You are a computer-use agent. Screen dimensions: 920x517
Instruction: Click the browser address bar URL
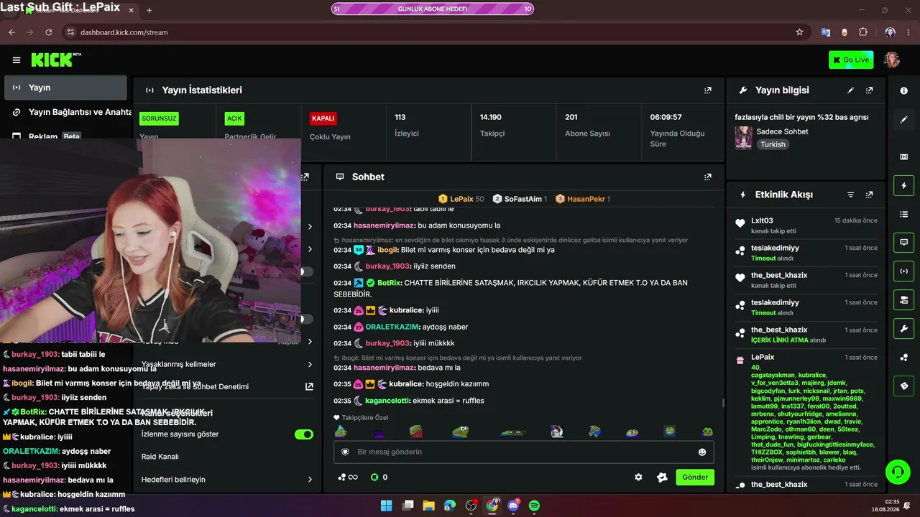tap(124, 32)
